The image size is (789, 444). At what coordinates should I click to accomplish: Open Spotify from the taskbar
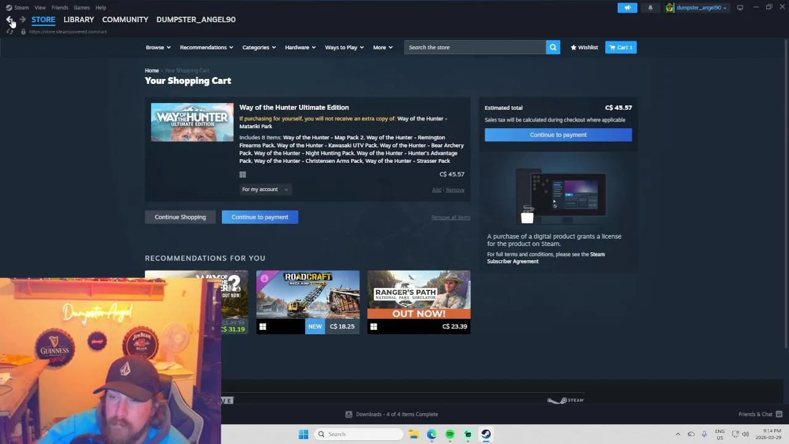point(450,434)
